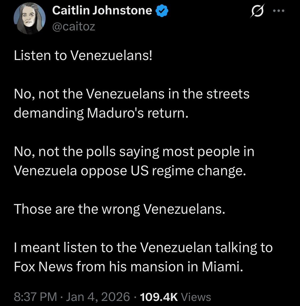
Task: Click the Caitlin Johnstone display name
Action: point(102,10)
